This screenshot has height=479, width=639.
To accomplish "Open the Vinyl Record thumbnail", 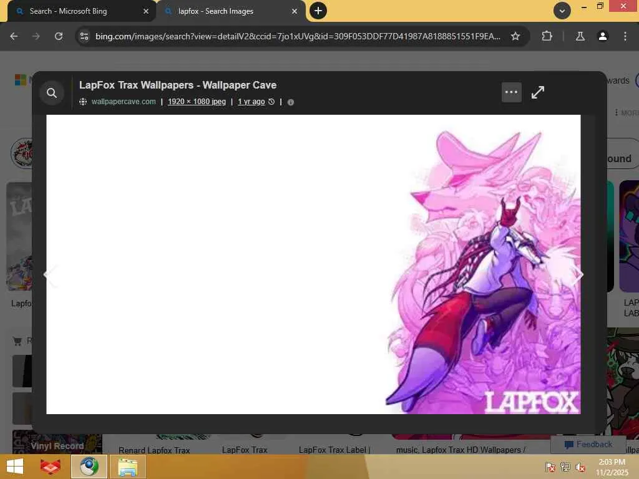I will [x=57, y=442].
